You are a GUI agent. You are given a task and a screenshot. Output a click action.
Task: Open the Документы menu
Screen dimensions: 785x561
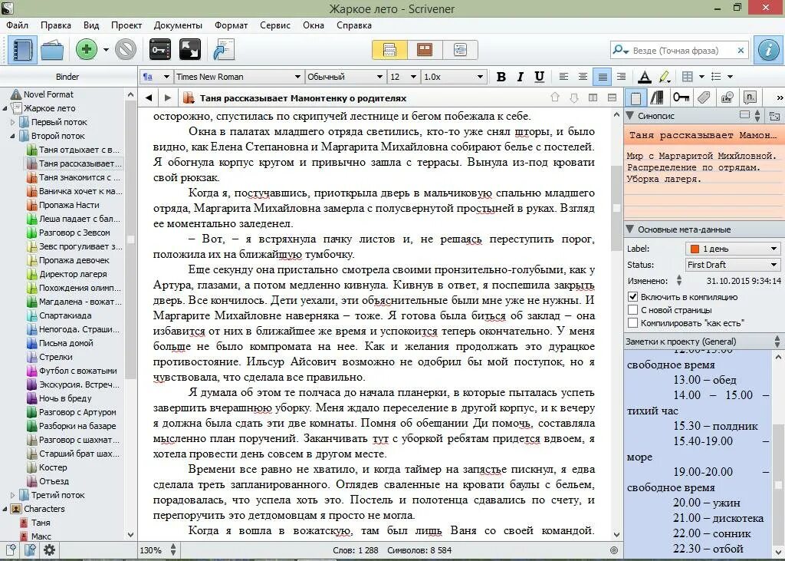click(179, 25)
